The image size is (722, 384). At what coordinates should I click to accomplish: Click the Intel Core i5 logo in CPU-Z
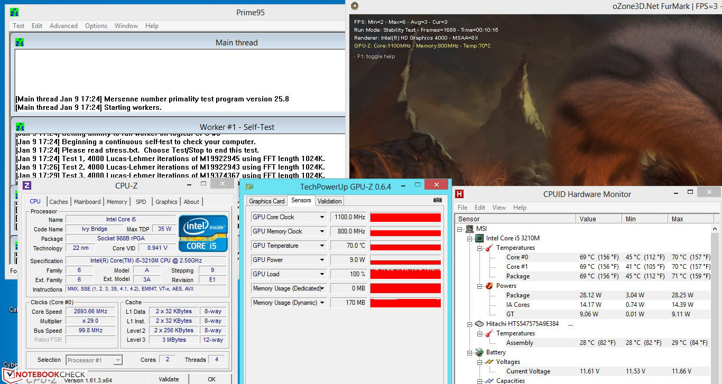(203, 233)
